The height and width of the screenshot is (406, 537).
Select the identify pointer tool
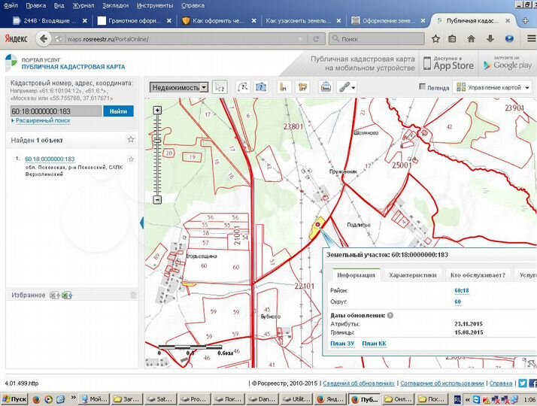[220, 87]
